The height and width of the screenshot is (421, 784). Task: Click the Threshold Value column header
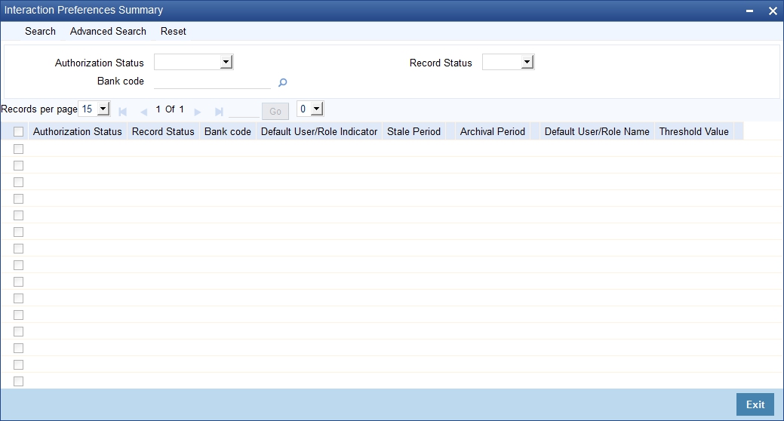point(693,131)
